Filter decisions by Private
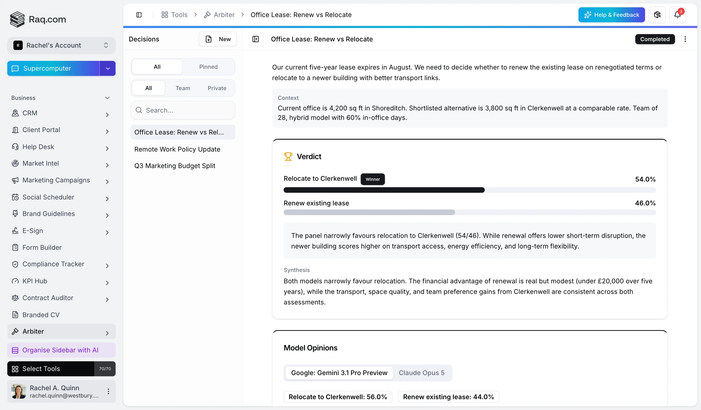 pyautogui.click(x=217, y=88)
